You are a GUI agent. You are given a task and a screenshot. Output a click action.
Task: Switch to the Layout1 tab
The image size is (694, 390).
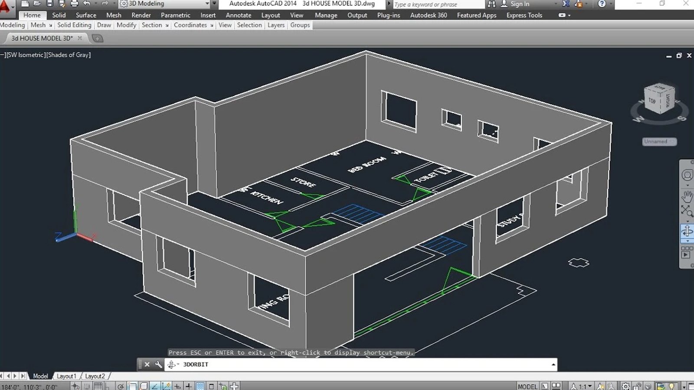pyautogui.click(x=66, y=376)
